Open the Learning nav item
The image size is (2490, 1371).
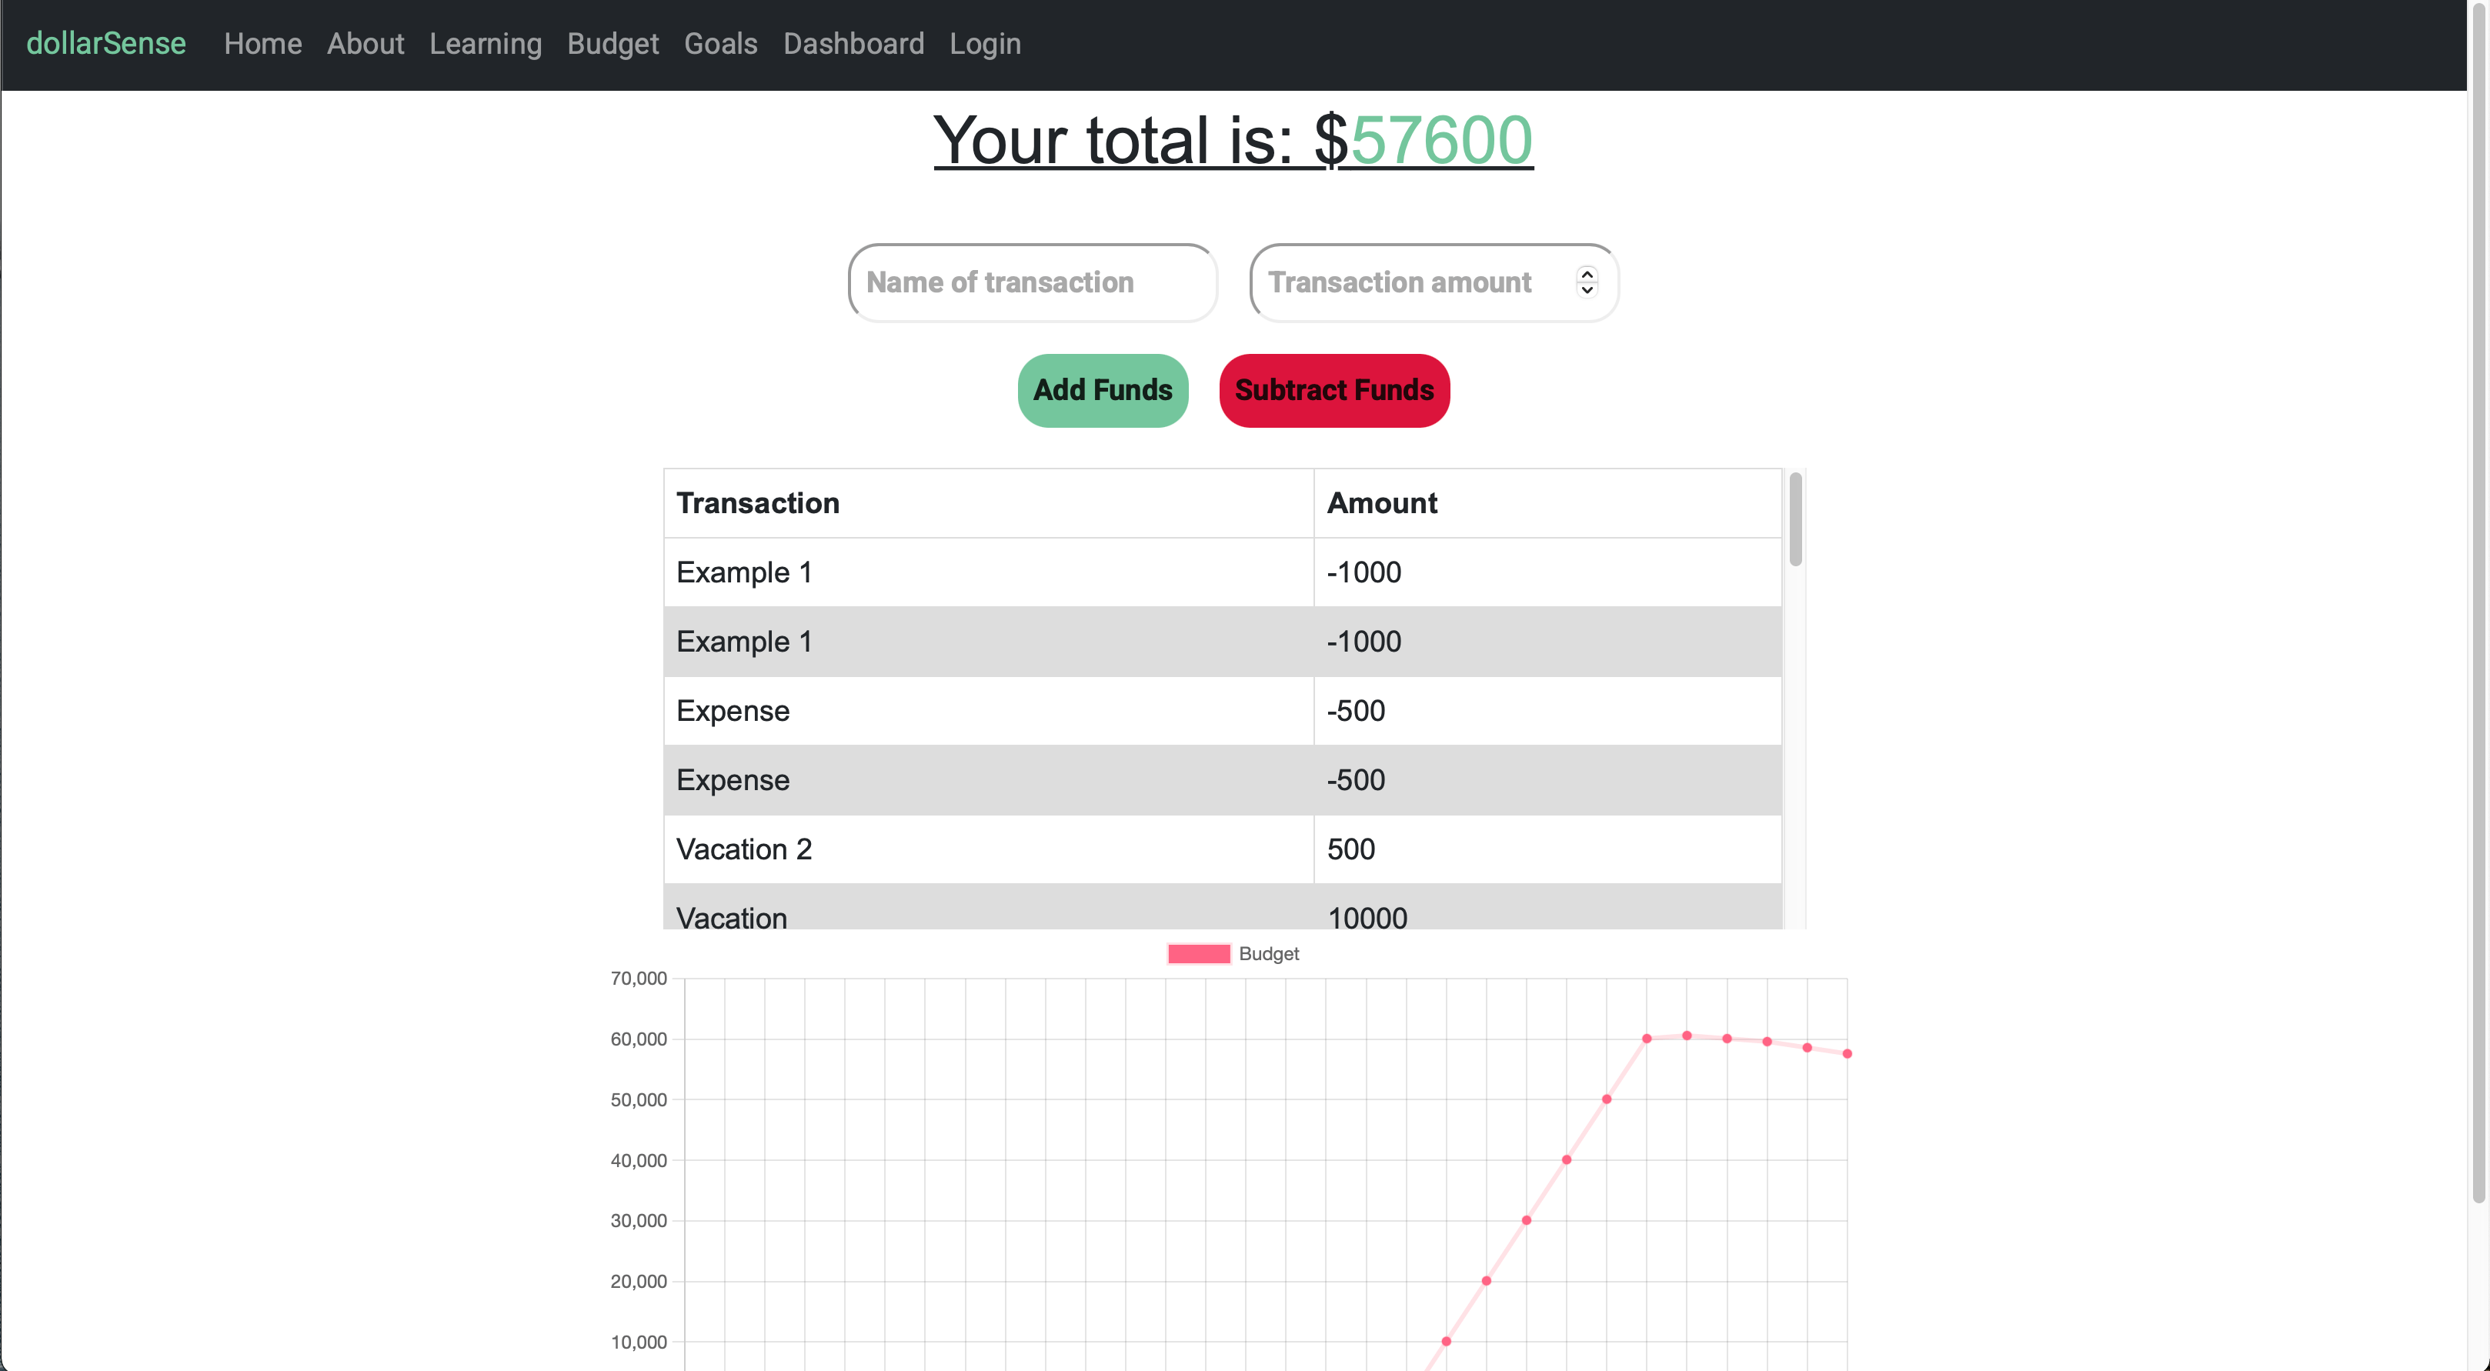486,44
